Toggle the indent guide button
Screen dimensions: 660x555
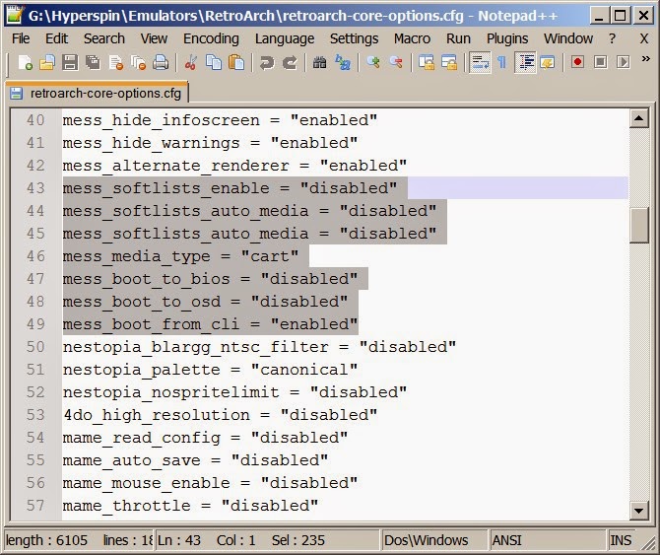coord(525,63)
